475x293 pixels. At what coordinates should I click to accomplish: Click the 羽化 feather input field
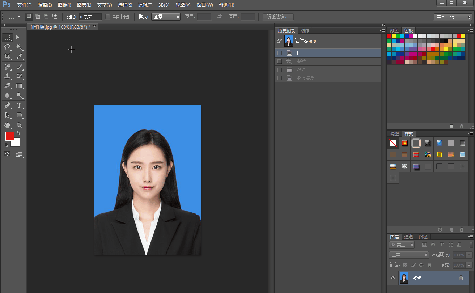90,17
